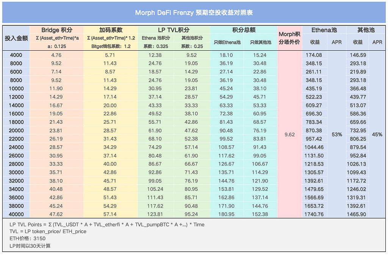Click the 'LP TVL积分' header
Screen dimensions: 388x255
coord(174,30)
